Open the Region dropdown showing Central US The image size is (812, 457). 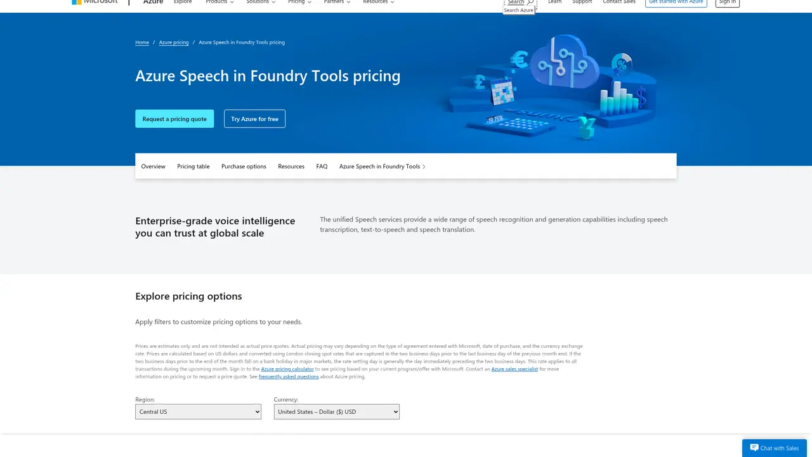[x=198, y=412]
